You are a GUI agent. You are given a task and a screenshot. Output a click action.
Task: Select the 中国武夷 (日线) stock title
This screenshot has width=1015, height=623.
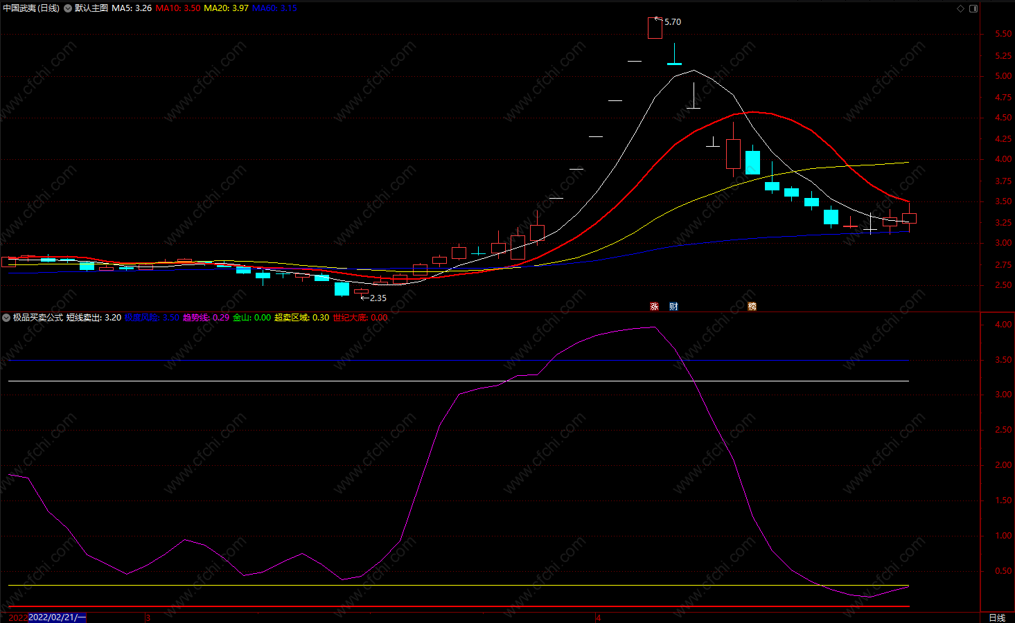click(x=31, y=8)
